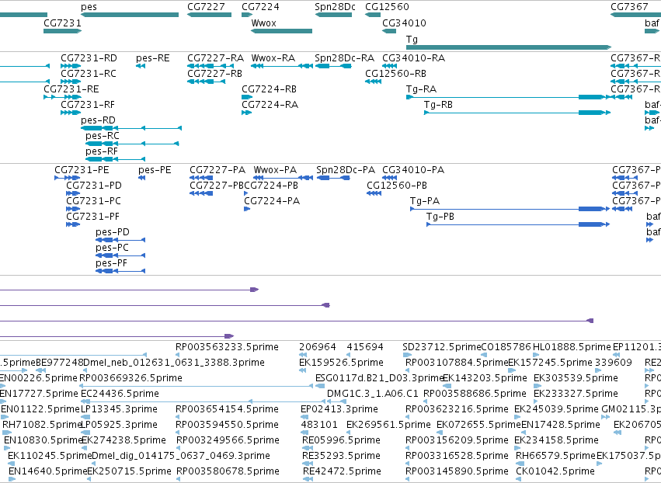Click the CG7367 gene label
Viewport: 661px width, 483px height.
[x=629, y=7]
